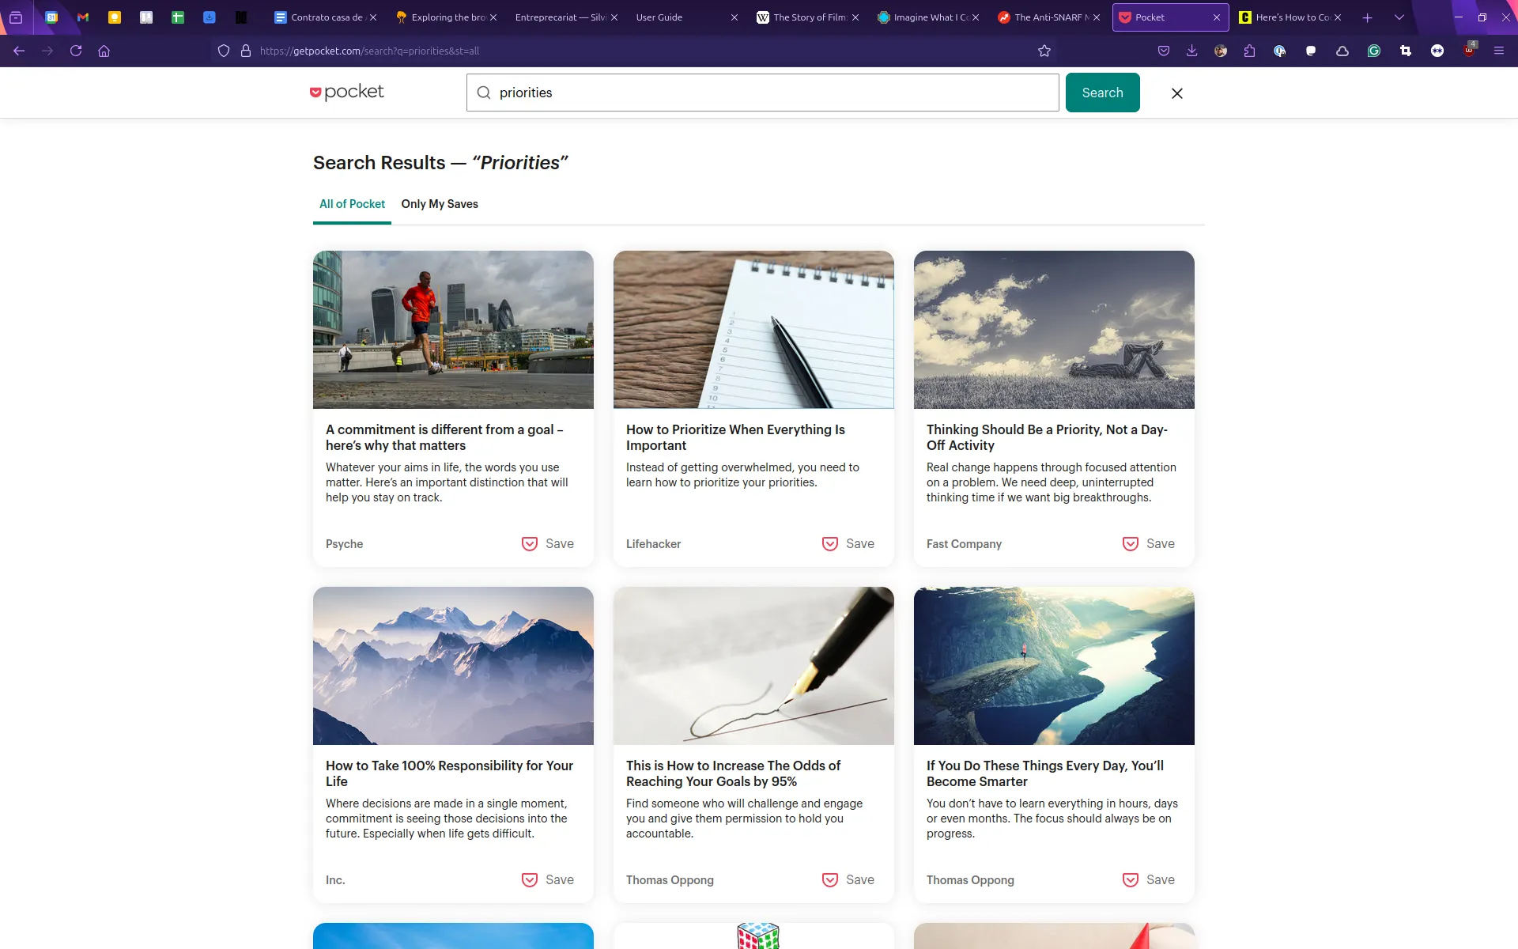This screenshot has height=949, width=1518.
Task: Save the Fast Company thinking article
Action: [x=1149, y=544]
